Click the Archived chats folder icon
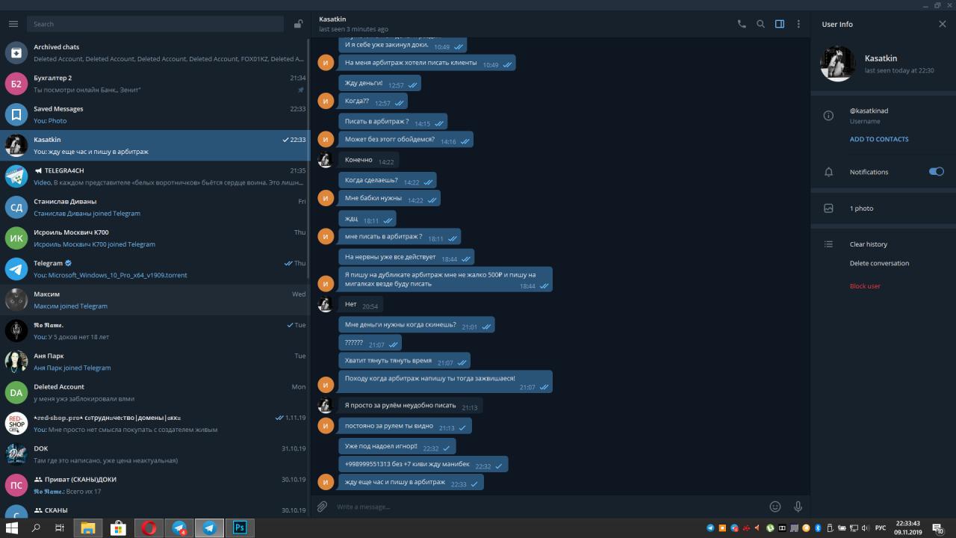The image size is (956, 538). click(16, 52)
